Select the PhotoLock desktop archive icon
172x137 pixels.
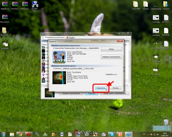point(25,4)
